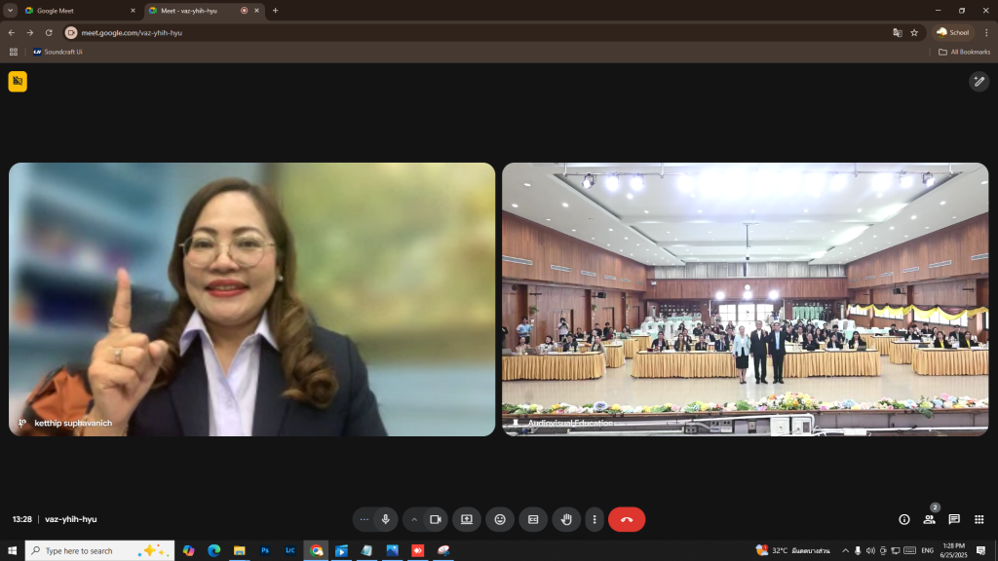Click the ketthip suphavanich video tile
Image resolution: width=998 pixels, height=561 pixels.
click(x=251, y=299)
